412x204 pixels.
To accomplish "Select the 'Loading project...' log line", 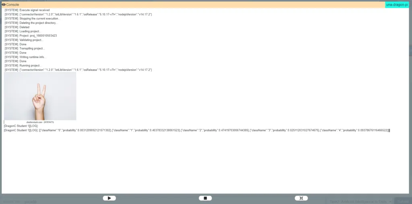I will (23, 31).
